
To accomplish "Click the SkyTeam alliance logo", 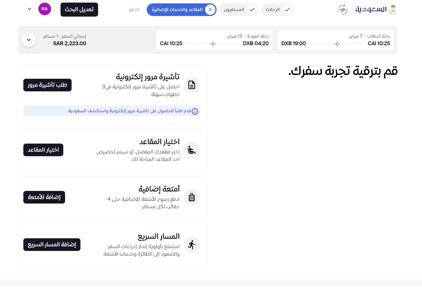I will point(342,9).
